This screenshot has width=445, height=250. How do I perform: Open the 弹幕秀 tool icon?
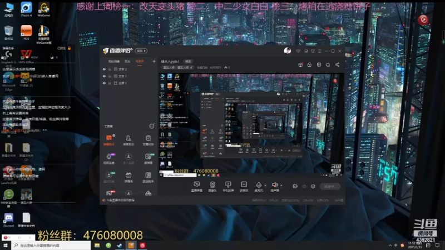(128, 177)
